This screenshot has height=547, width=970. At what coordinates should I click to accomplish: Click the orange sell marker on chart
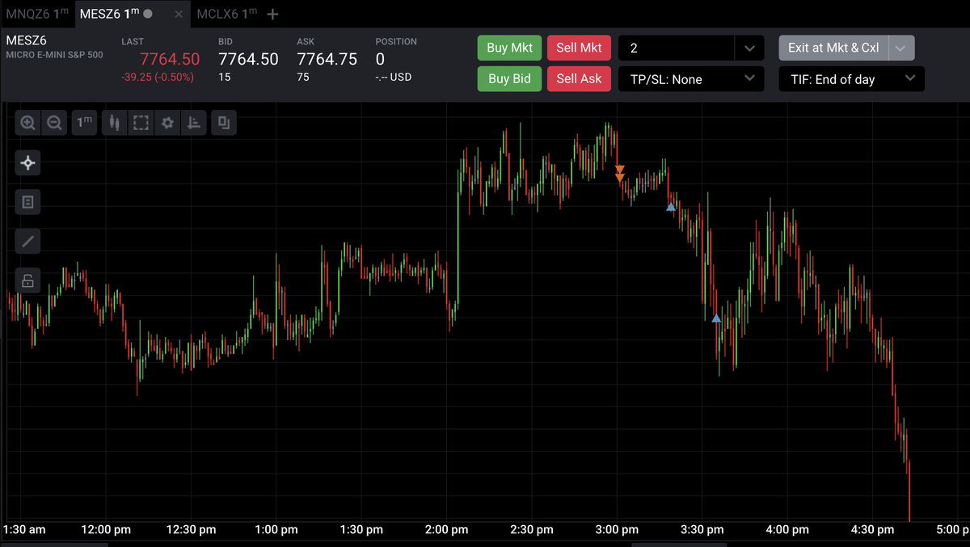click(620, 173)
